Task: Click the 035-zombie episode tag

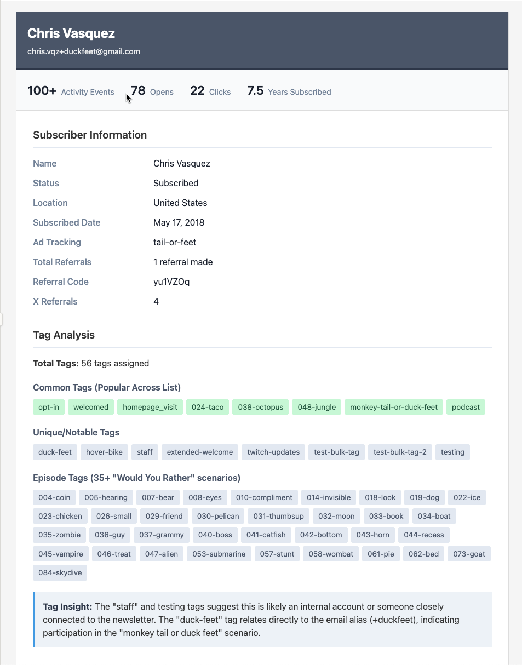Action: point(59,535)
